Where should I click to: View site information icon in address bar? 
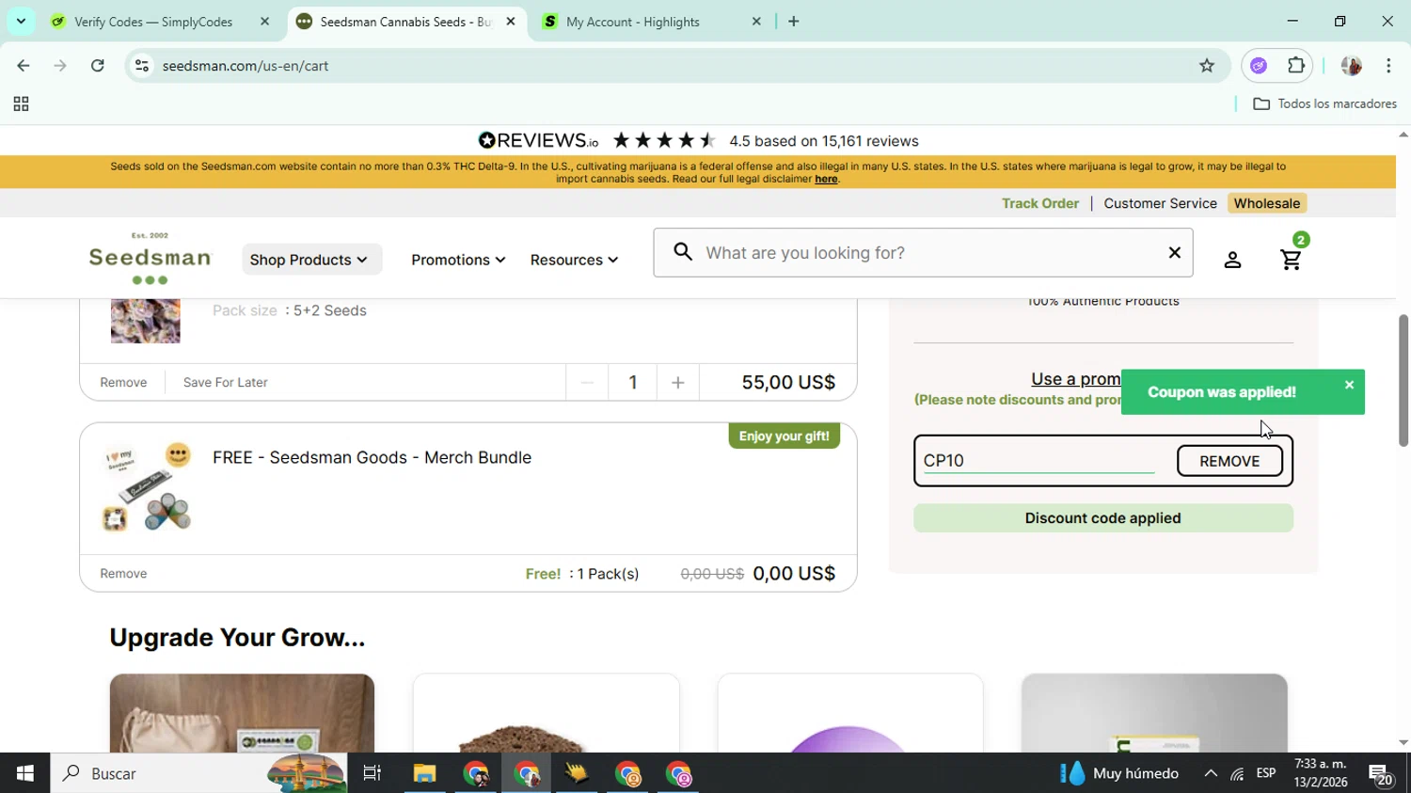tap(142, 66)
